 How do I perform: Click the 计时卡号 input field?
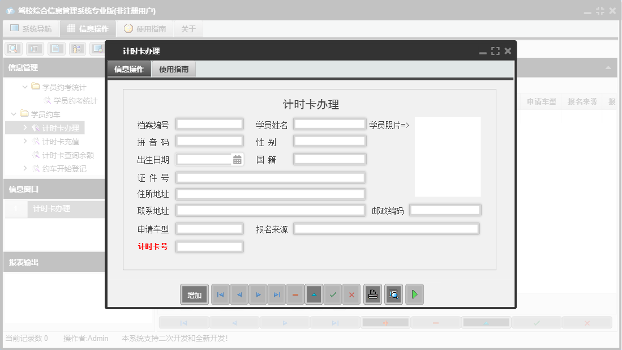tap(209, 246)
